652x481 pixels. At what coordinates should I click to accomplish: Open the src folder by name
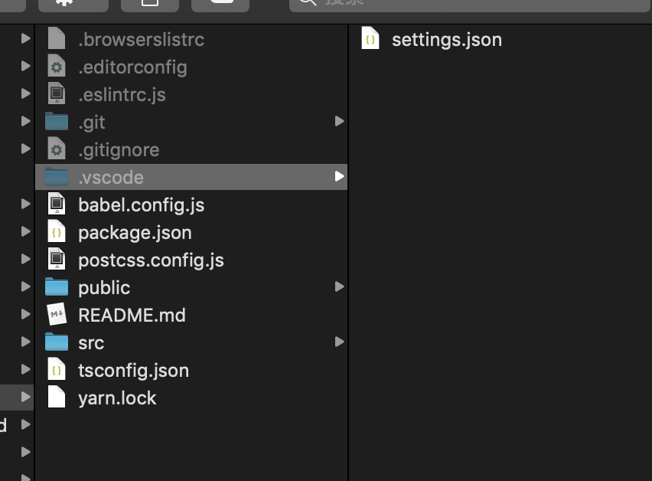click(91, 343)
